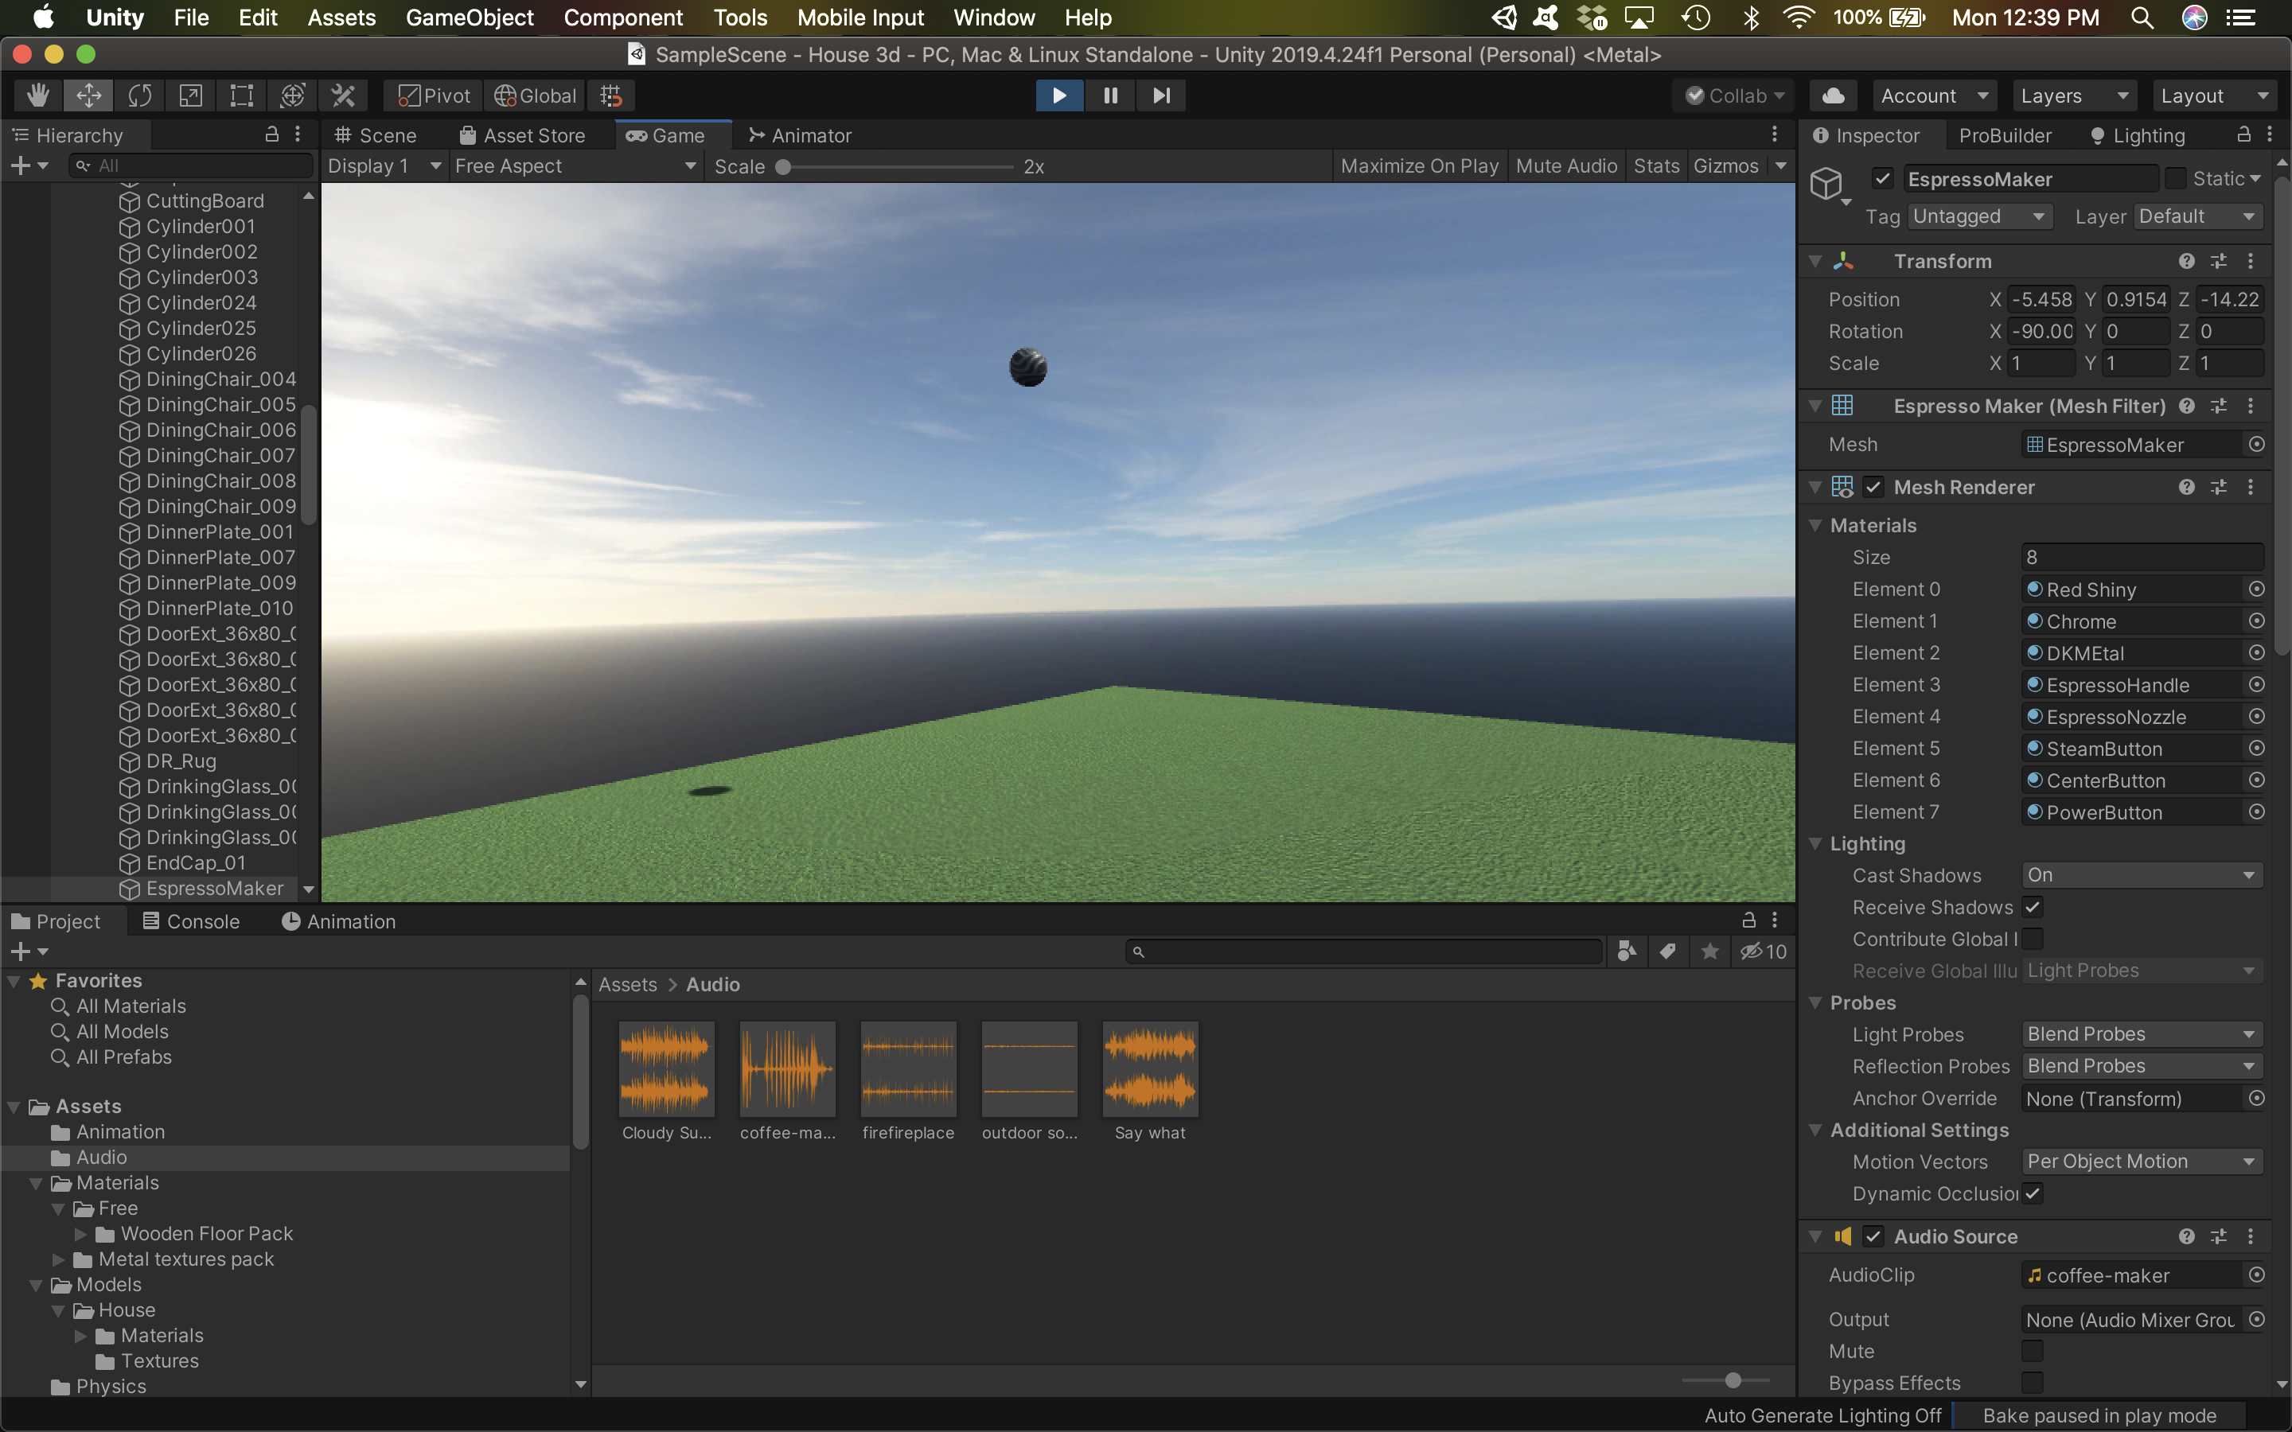Toggle Static checkbox

[x=2177, y=178]
